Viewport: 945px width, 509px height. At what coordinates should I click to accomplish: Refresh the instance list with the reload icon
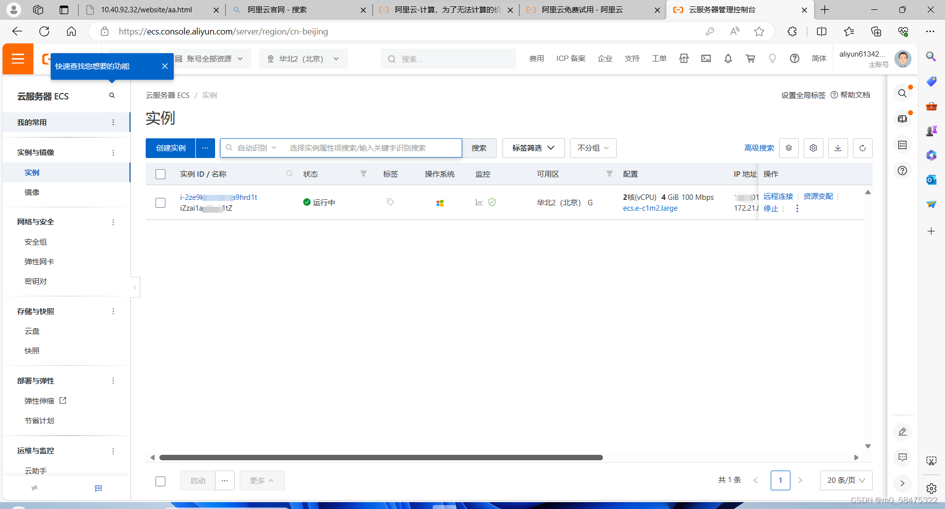click(862, 148)
